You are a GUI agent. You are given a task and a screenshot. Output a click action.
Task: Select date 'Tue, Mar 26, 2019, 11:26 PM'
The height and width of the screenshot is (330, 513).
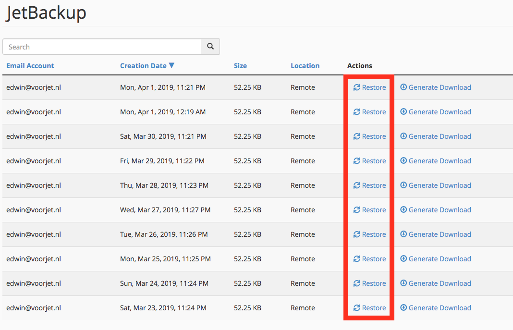click(164, 234)
